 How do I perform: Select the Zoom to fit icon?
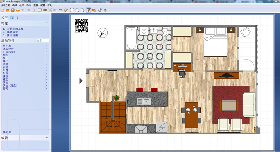pyautogui.click(x=72, y=10)
